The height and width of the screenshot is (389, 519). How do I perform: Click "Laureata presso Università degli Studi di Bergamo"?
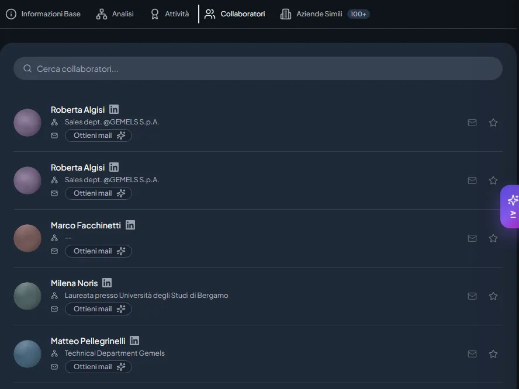click(x=146, y=296)
